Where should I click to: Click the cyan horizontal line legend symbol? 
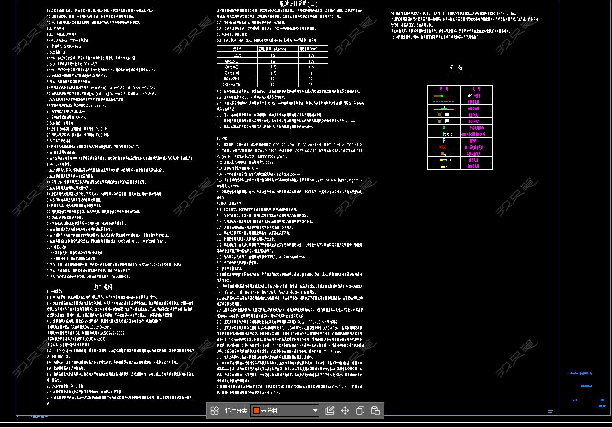click(444, 109)
